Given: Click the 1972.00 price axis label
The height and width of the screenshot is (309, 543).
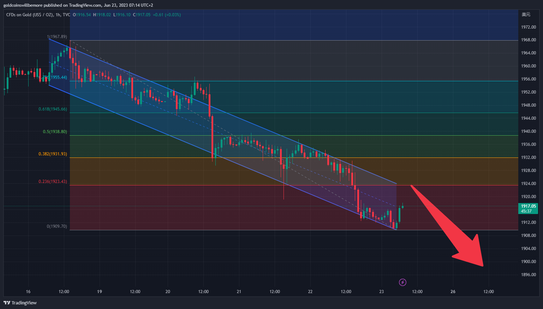Looking at the screenshot, I should pos(529,27).
